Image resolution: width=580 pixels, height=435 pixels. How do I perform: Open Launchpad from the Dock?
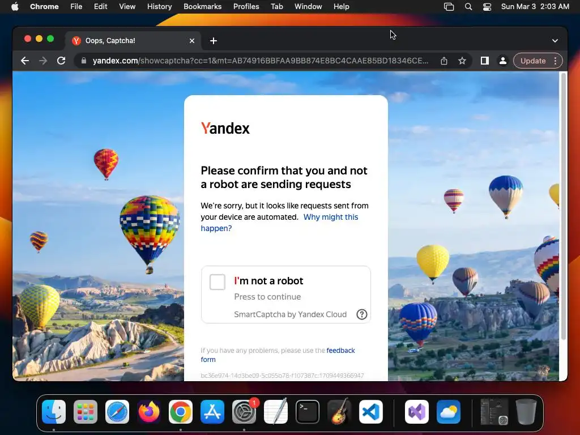click(86, 412)
